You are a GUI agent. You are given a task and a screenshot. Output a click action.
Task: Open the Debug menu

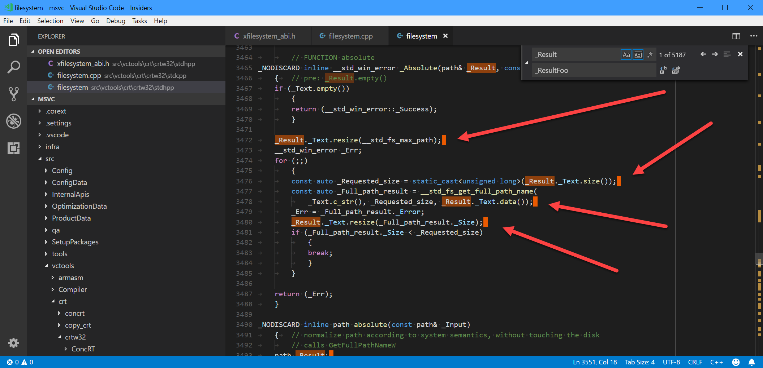pos(116,21)
